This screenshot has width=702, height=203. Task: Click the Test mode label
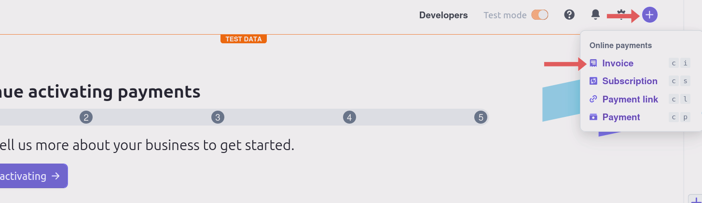[505, 15]
